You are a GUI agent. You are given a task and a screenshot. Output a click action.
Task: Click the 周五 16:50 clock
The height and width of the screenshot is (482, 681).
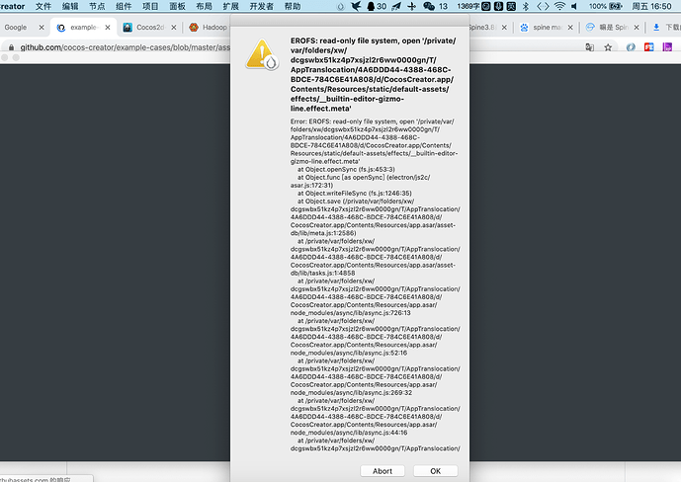pos(652,6)
